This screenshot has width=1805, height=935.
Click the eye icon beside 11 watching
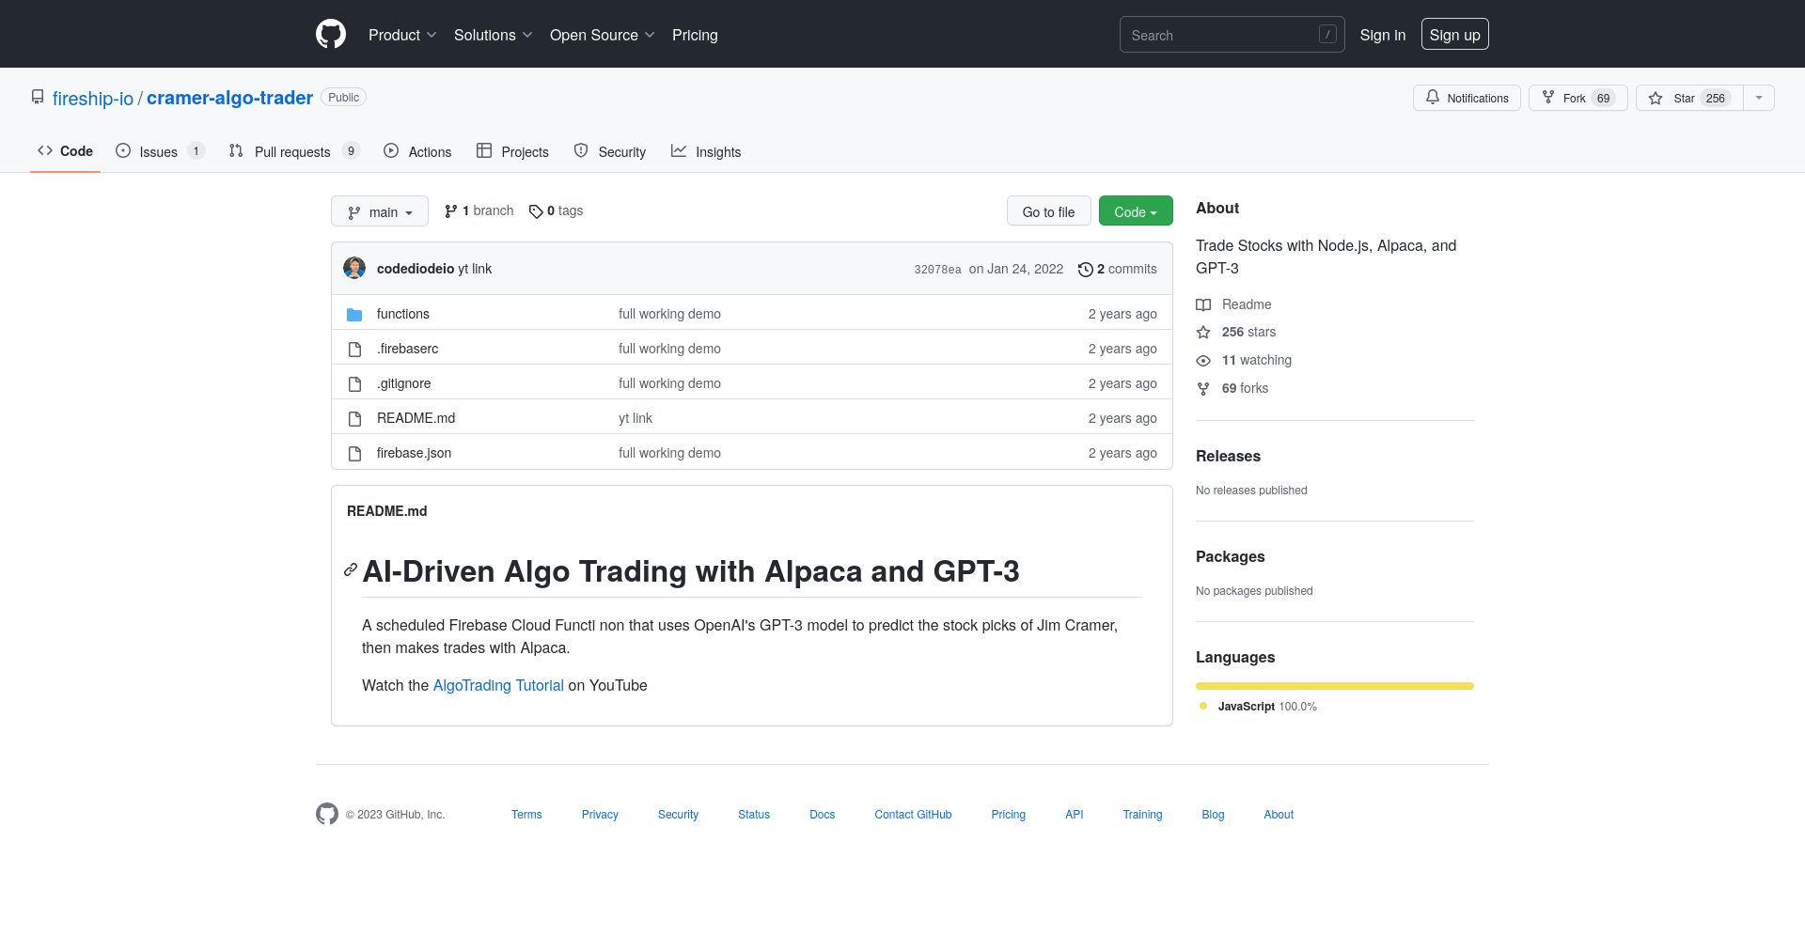pos(1203,361)
